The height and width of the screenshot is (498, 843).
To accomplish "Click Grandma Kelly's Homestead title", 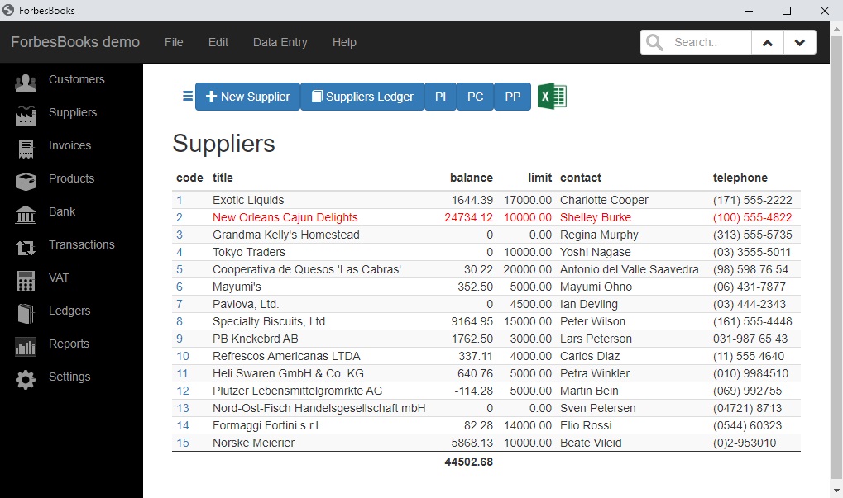I will [286, 235].
